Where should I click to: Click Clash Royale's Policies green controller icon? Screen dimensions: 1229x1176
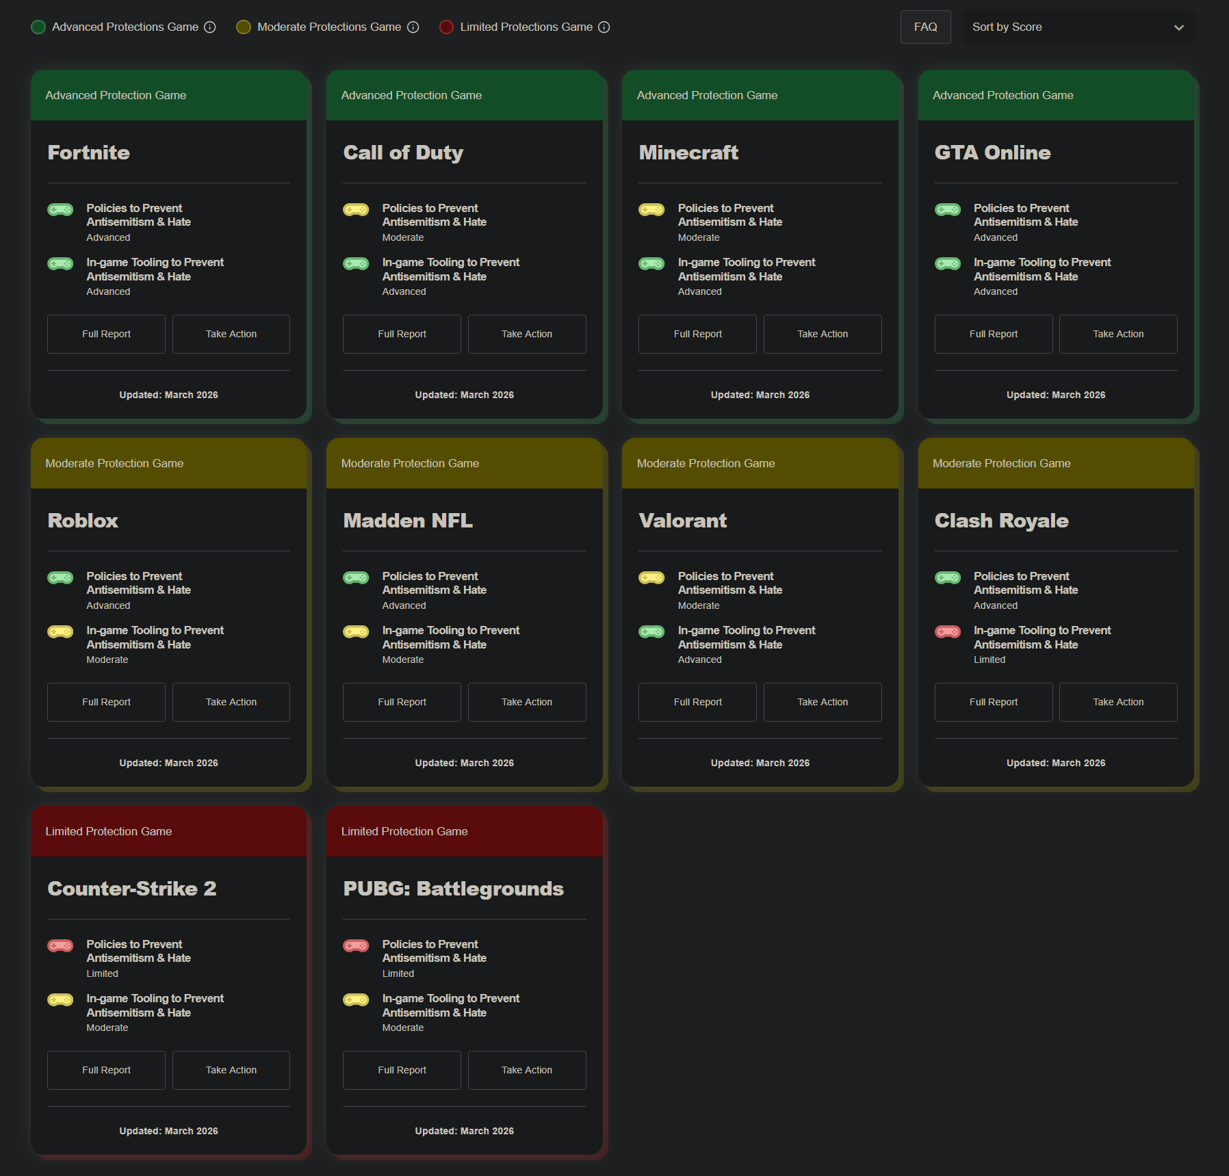pyautogui.click(x=948, y=577)
